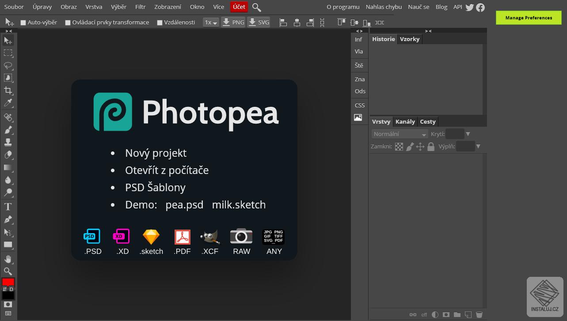567x321 pixels.
Task: Click the red foreground color swatch
Action: (8, 282)
